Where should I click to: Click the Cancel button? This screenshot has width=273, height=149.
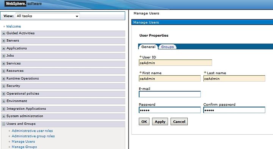(x=179, y=121)
